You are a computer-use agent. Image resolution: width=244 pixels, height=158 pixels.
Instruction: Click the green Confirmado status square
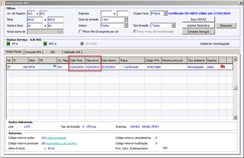122,67
